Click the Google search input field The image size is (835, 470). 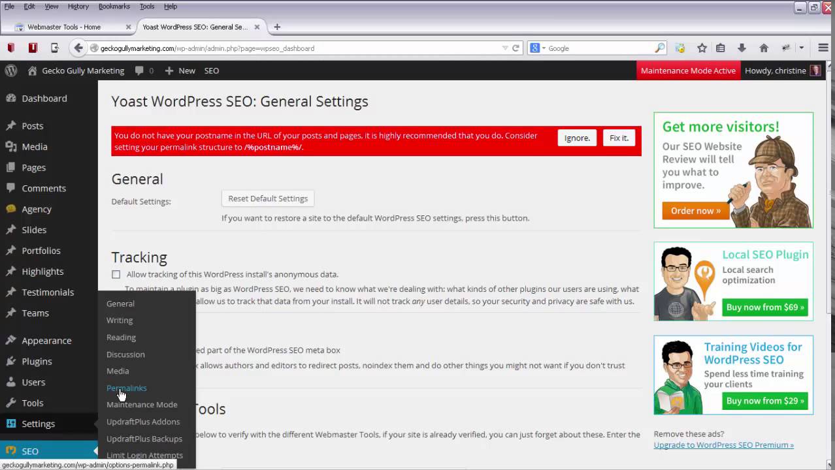pyautogui.click(x=600, y=48)
